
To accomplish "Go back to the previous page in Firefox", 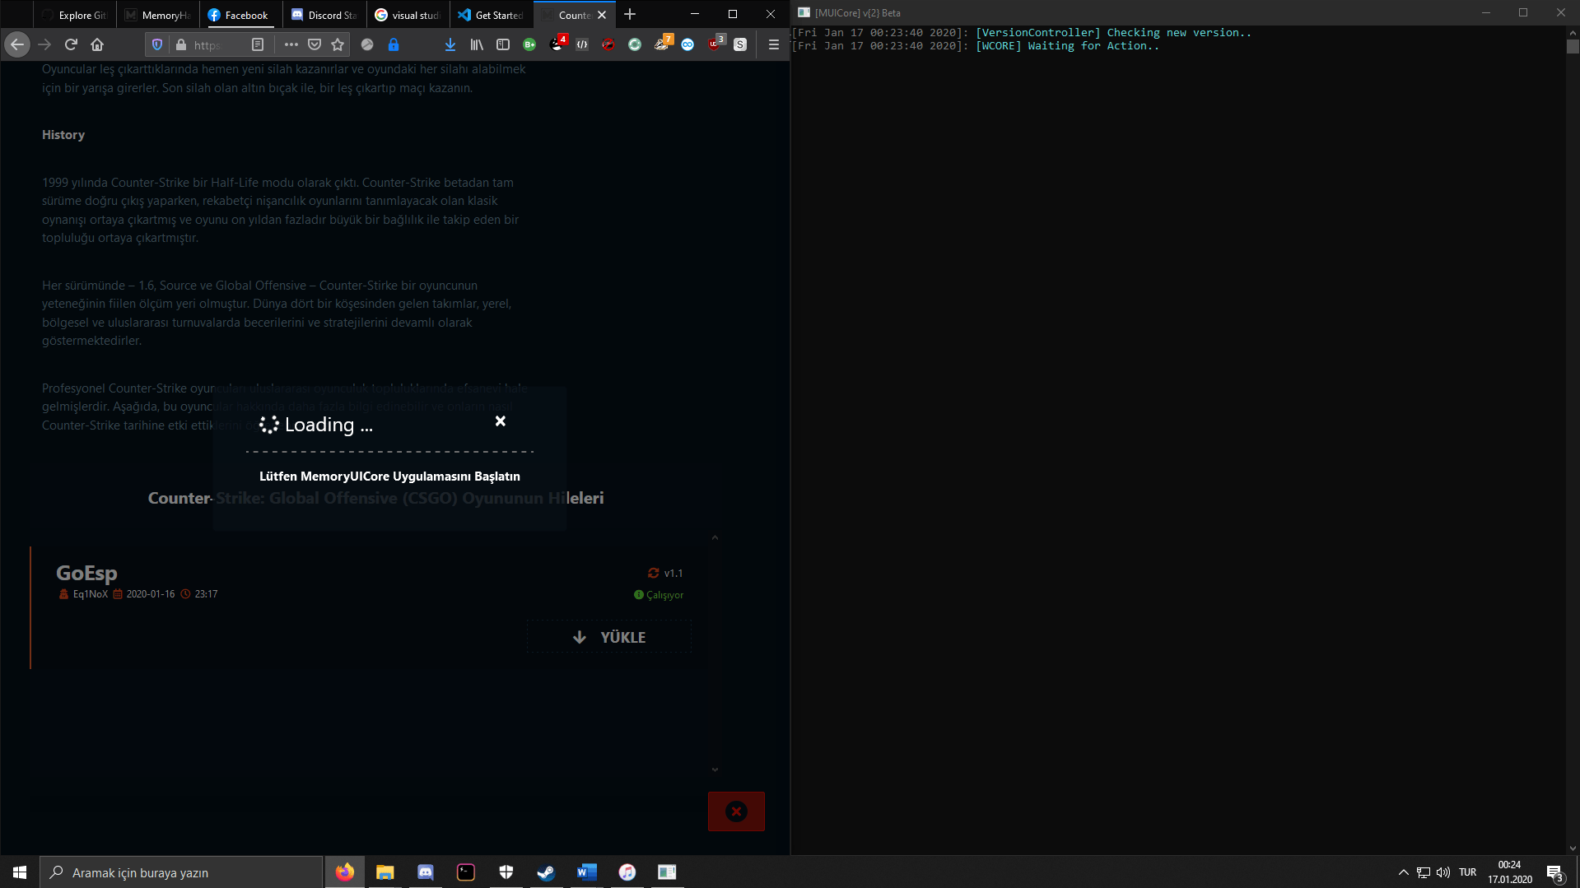I will point(17,44).
